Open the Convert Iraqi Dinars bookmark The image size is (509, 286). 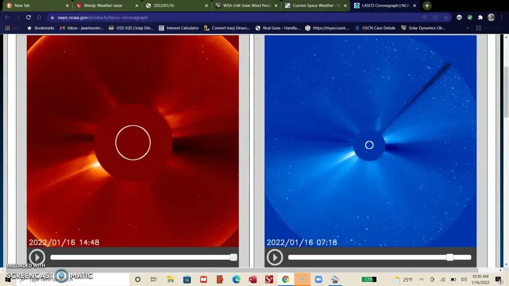227,28
